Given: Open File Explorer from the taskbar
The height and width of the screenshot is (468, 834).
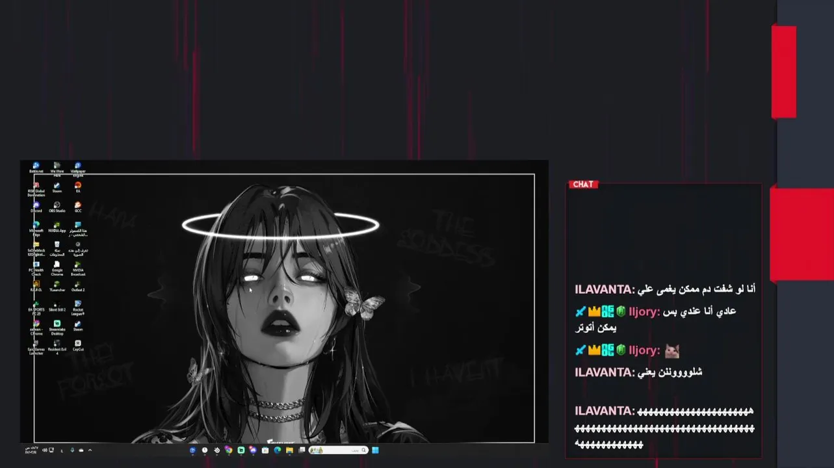Looking at the screenshot, I should pyautogui.click(x=289, y=450).
